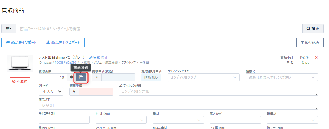Open the 素材 dropdown

[178, 120]
